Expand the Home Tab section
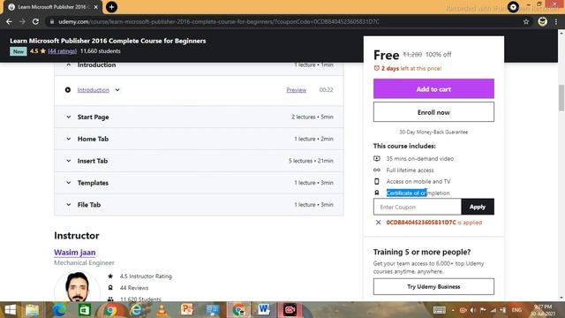The image size is (565, 318). click(x=69, y=139)
